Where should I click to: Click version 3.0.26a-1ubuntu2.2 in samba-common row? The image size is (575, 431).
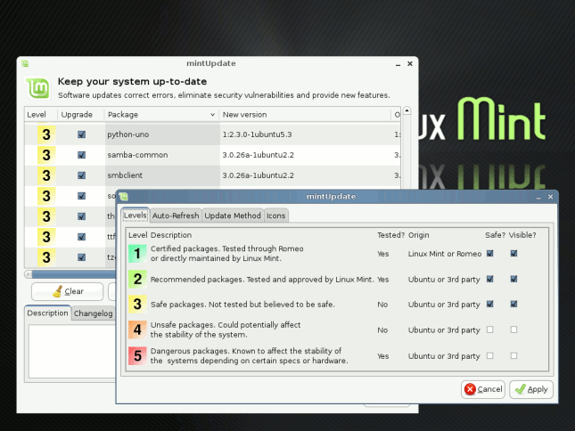[x=259, y=155]
